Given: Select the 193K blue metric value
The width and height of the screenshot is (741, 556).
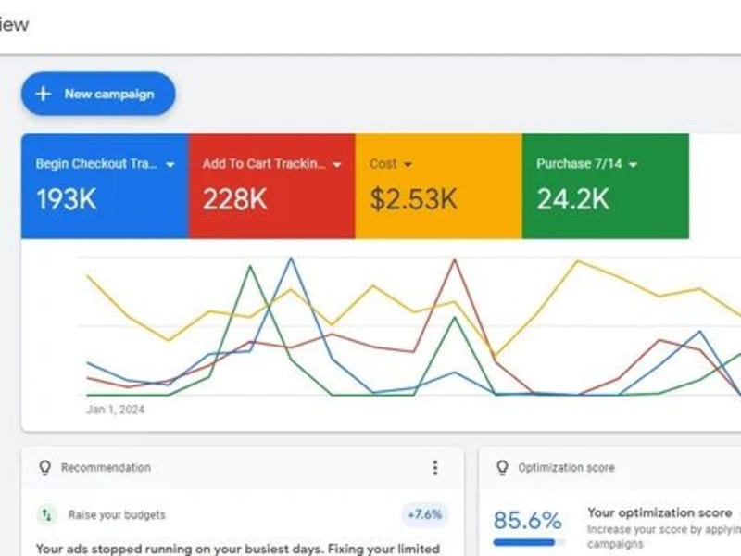Looking at the screenshot, I should (66, 199).
